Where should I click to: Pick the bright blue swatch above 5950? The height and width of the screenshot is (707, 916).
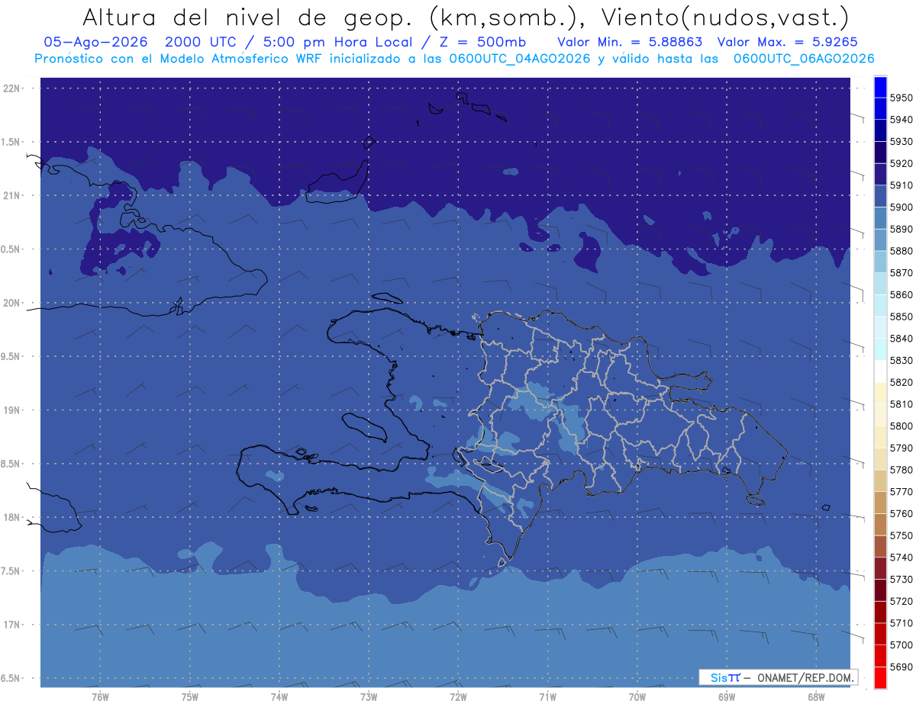(880, 87)
